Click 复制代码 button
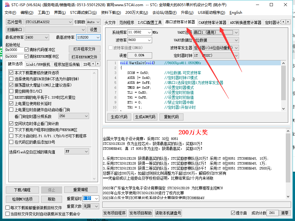Screen dimensions: 295x221 pos(171,117)
